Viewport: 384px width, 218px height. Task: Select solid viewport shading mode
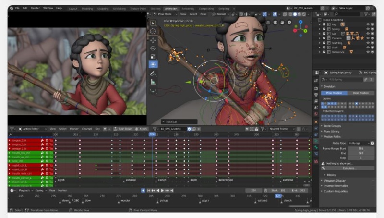coord(295,14)
